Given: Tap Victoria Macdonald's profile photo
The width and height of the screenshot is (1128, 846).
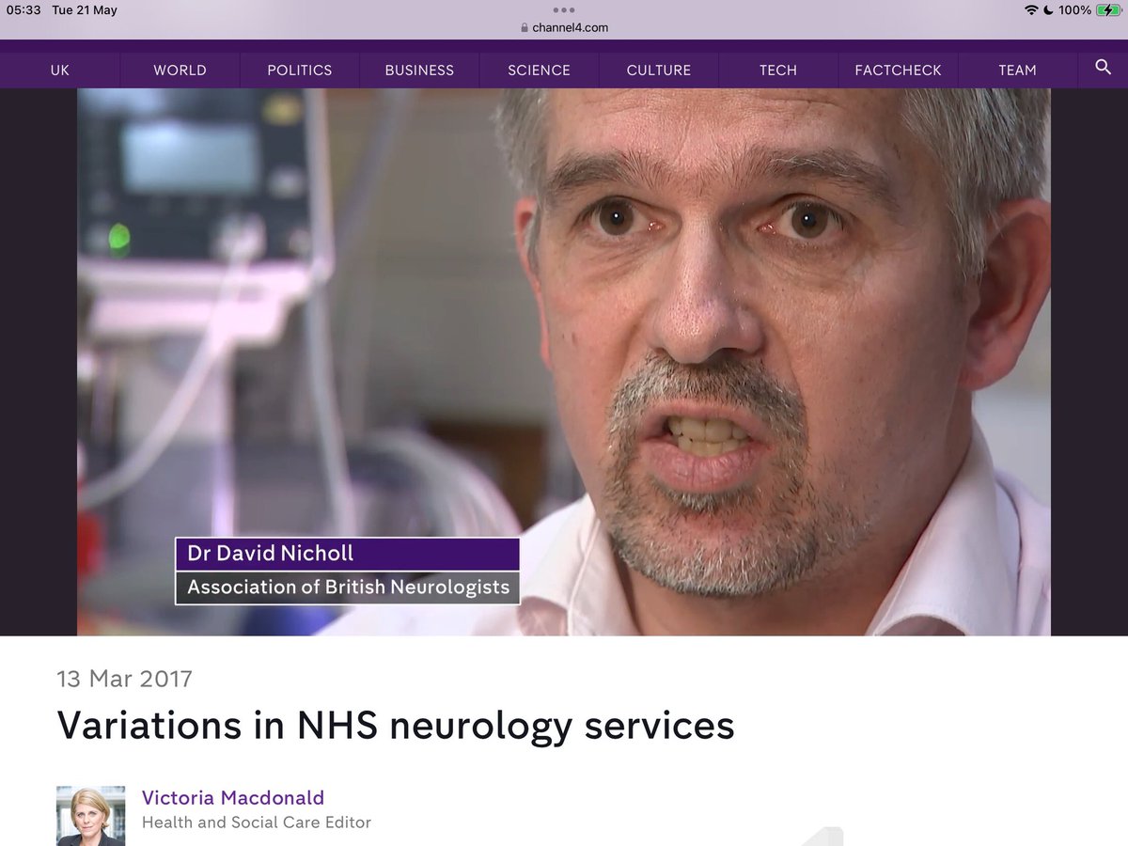Looking at the screenshot, I should tap(91, 816).
